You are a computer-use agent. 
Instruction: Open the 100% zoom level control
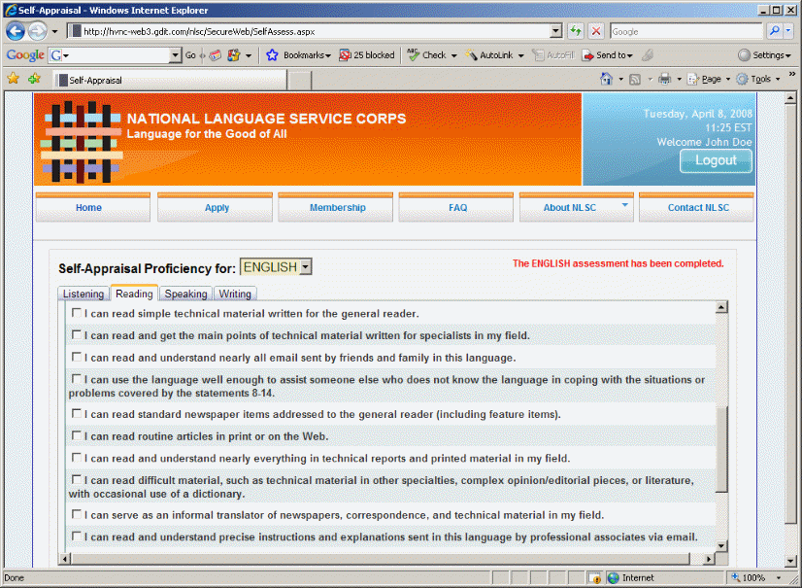tap(756, 577)
